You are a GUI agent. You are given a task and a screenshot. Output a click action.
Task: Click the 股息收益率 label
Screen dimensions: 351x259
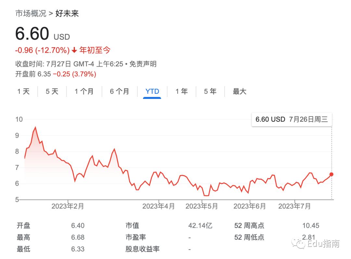click(x=142, y=249)
